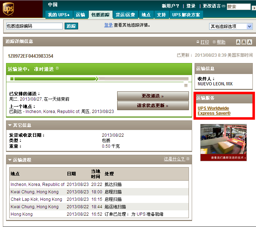Screen dimensions: 256x227
Task: Click the Kwai Chung 18:44 起运地扫描 row
Action: pyautogui.click(x=99, y=207)
